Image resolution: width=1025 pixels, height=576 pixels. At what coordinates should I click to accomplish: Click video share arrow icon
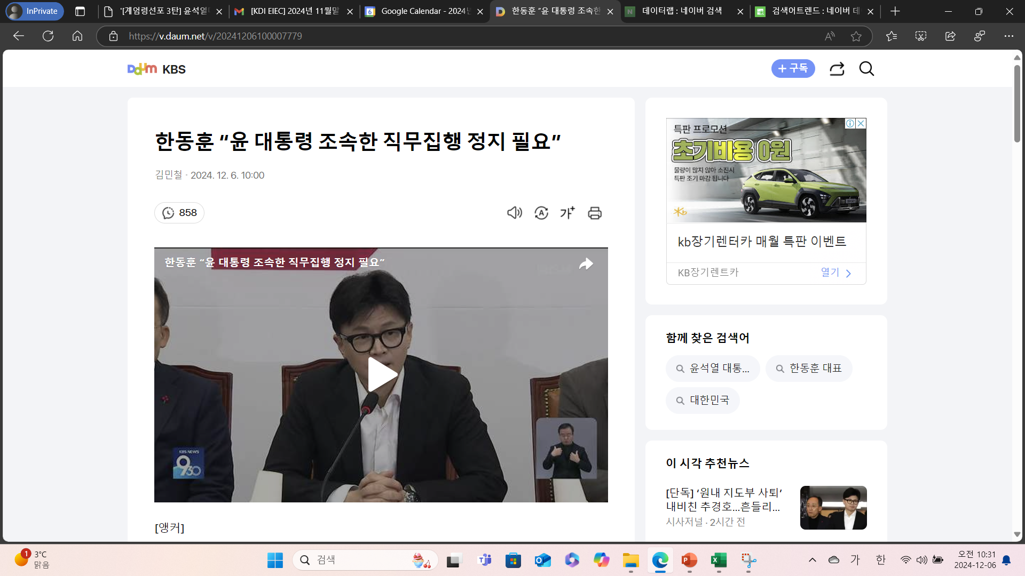[x=586, y=264]
